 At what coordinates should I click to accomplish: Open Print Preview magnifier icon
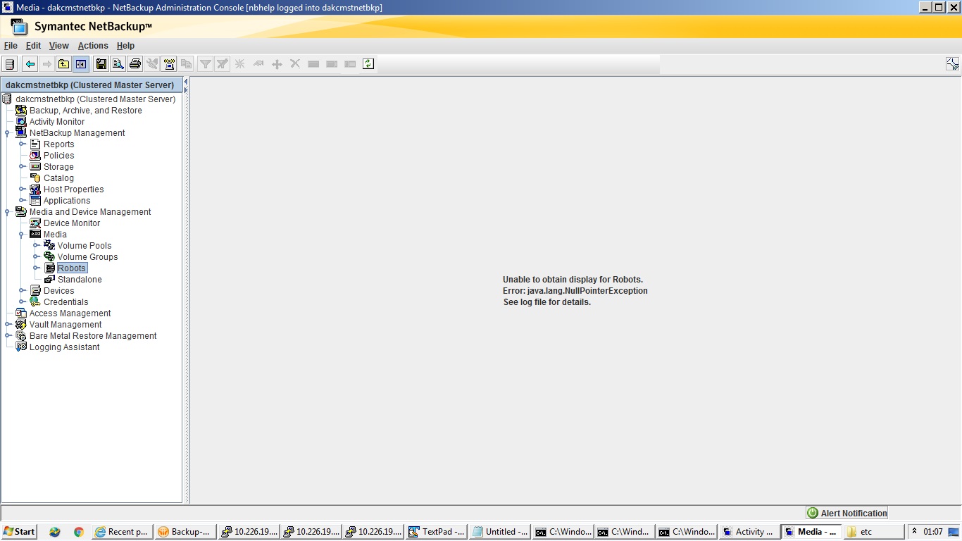click(x=118, y=64)
